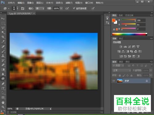This screenshot has height=115, width=154.
Task: Open the 文件(F) menu
Action: click(11, 3)
